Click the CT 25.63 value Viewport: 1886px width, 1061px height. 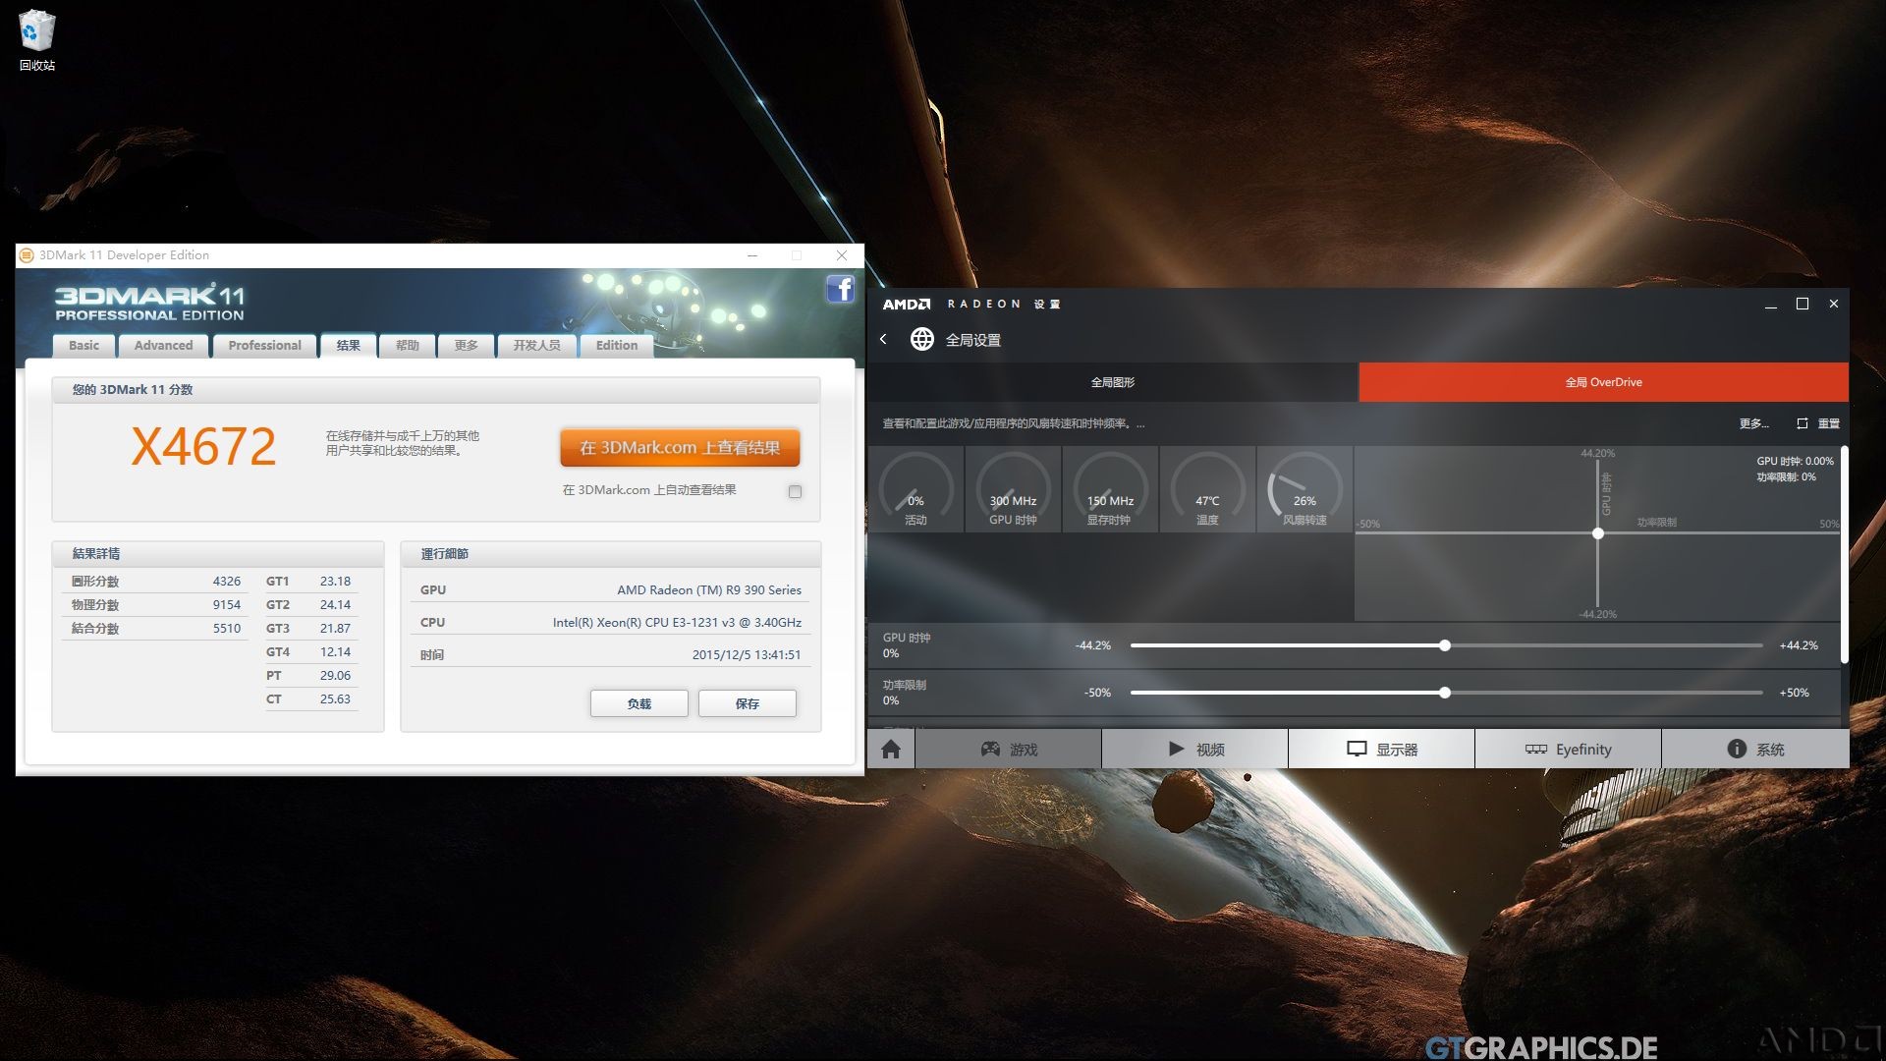(x=335, y=699)
